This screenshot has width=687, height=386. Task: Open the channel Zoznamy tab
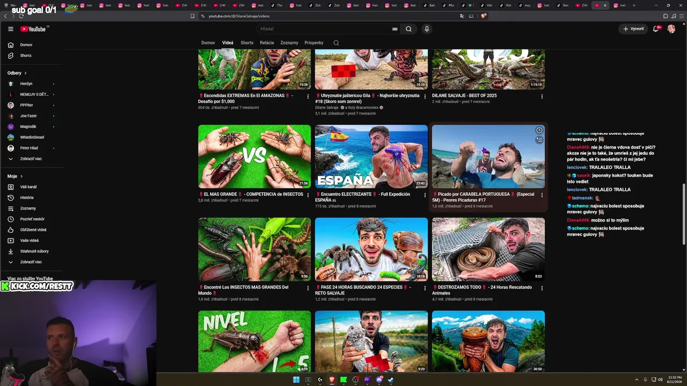(x=289, y=43)
